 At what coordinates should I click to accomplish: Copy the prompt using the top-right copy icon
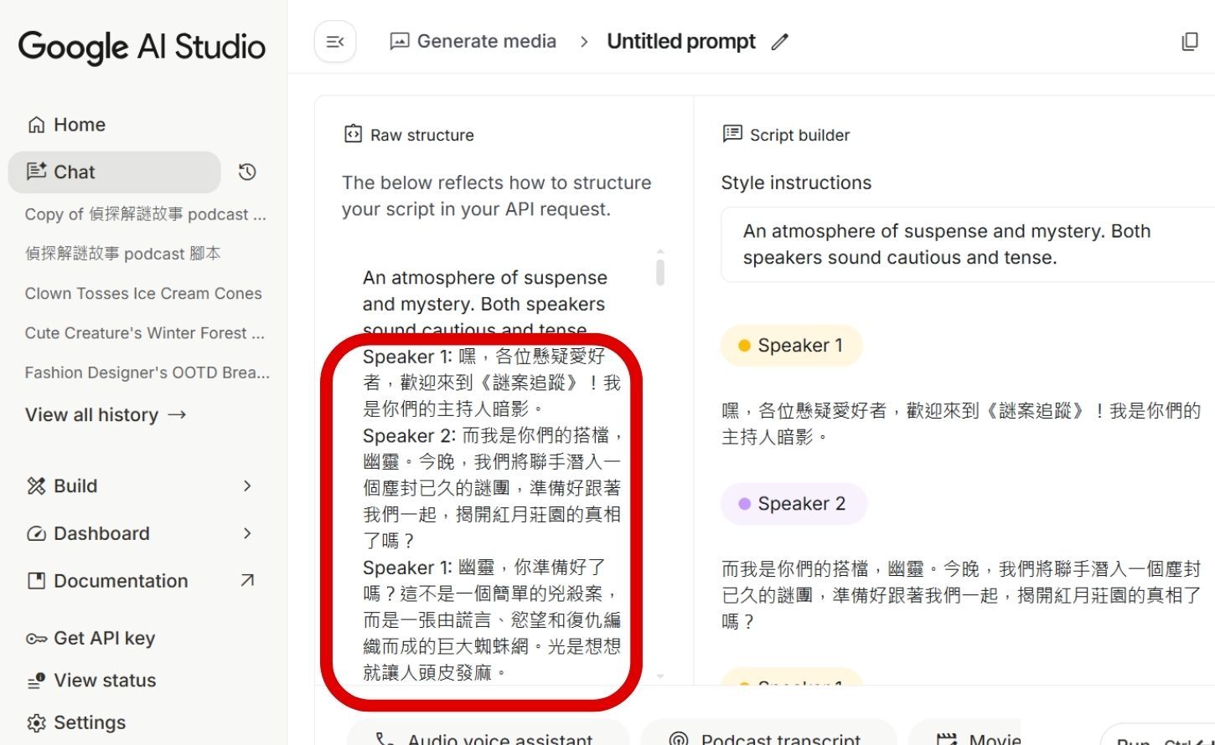click(x=1191, y=40)
